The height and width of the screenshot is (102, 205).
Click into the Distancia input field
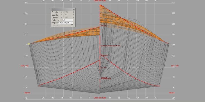68,20
